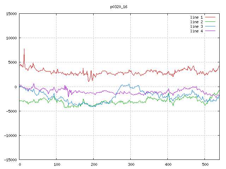
Task: Click the 500 x-axis tick label
Action: (204, 164)
